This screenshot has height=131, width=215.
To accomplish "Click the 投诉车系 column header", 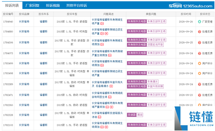I will pos(44,14).
